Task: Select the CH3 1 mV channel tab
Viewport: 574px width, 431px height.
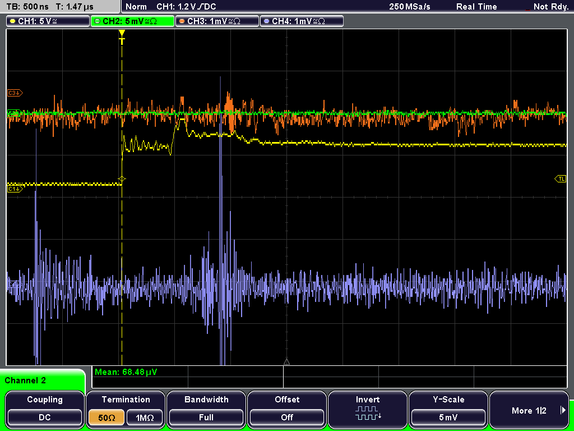Action: (217, 21)
